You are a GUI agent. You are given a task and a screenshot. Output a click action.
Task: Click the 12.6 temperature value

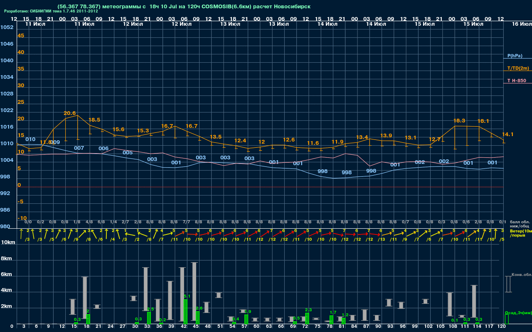click(289, 140)
